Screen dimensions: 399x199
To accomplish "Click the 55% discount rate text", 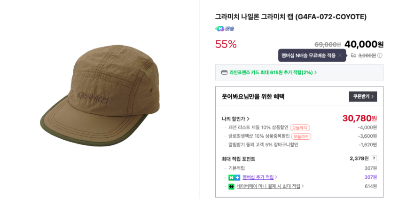I will point(226,44).
